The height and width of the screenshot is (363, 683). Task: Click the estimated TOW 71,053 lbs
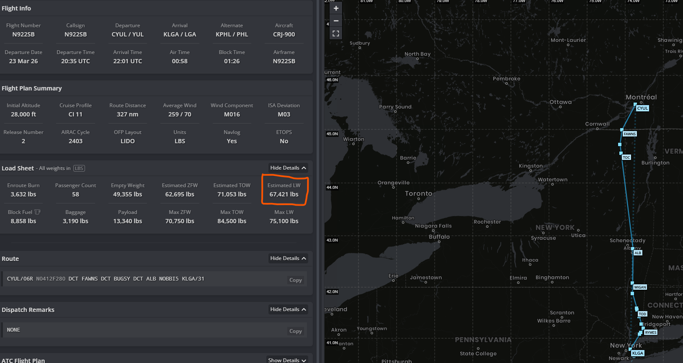232,194
